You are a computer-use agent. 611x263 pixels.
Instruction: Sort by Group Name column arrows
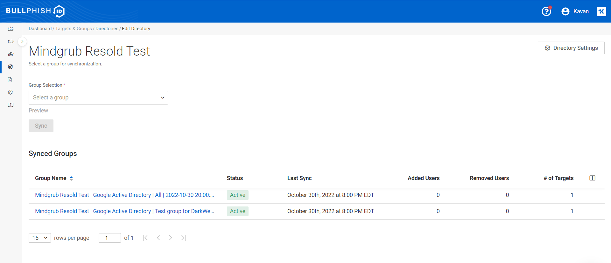coord(71,179)
